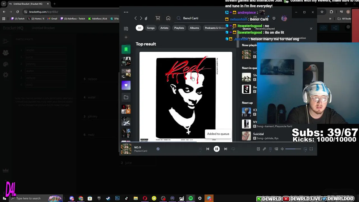Close the queue panel with the X
Image resolution: width=359 pixels, height=202 pixels.
click(311, 29)
